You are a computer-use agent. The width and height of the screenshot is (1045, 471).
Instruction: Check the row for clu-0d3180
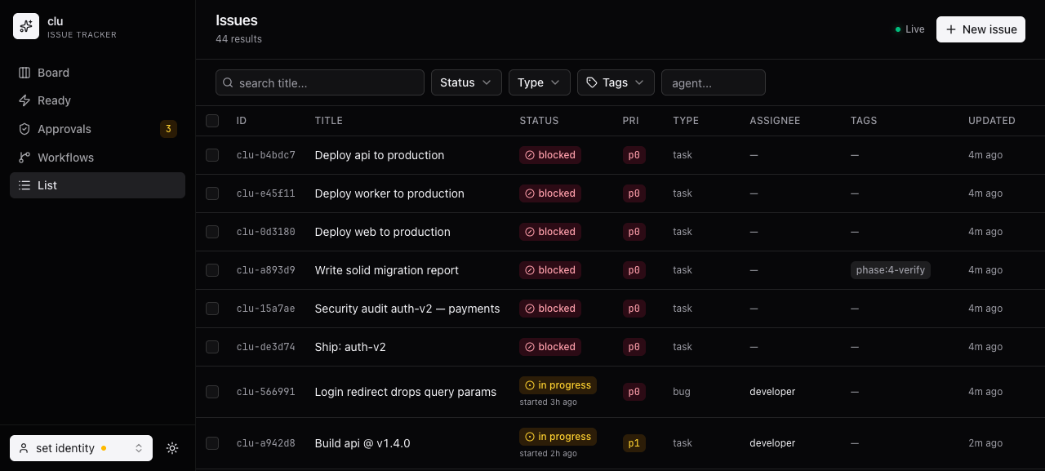[212, 232]
